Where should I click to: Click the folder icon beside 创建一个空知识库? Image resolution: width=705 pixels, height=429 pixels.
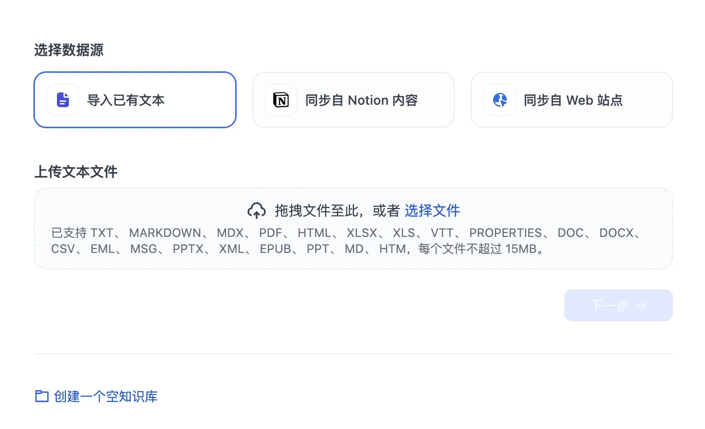[x=41, y=396]
